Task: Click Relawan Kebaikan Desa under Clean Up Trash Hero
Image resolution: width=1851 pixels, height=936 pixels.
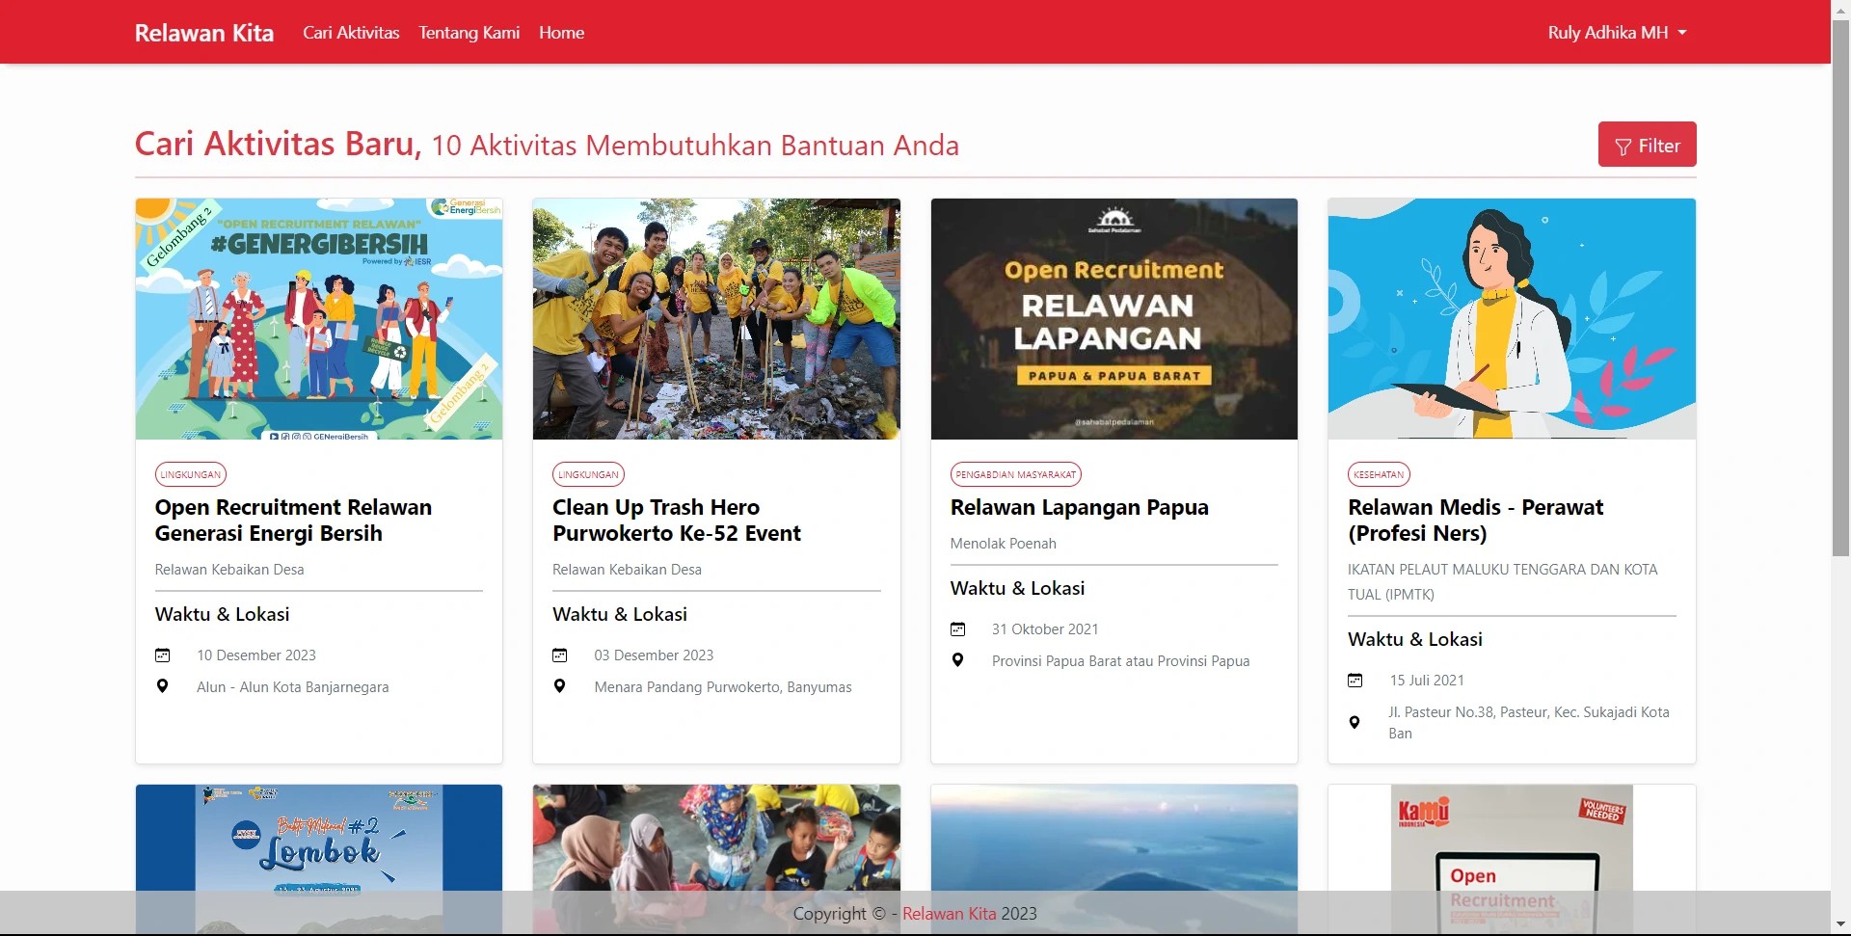Action: tap(627, 570)
